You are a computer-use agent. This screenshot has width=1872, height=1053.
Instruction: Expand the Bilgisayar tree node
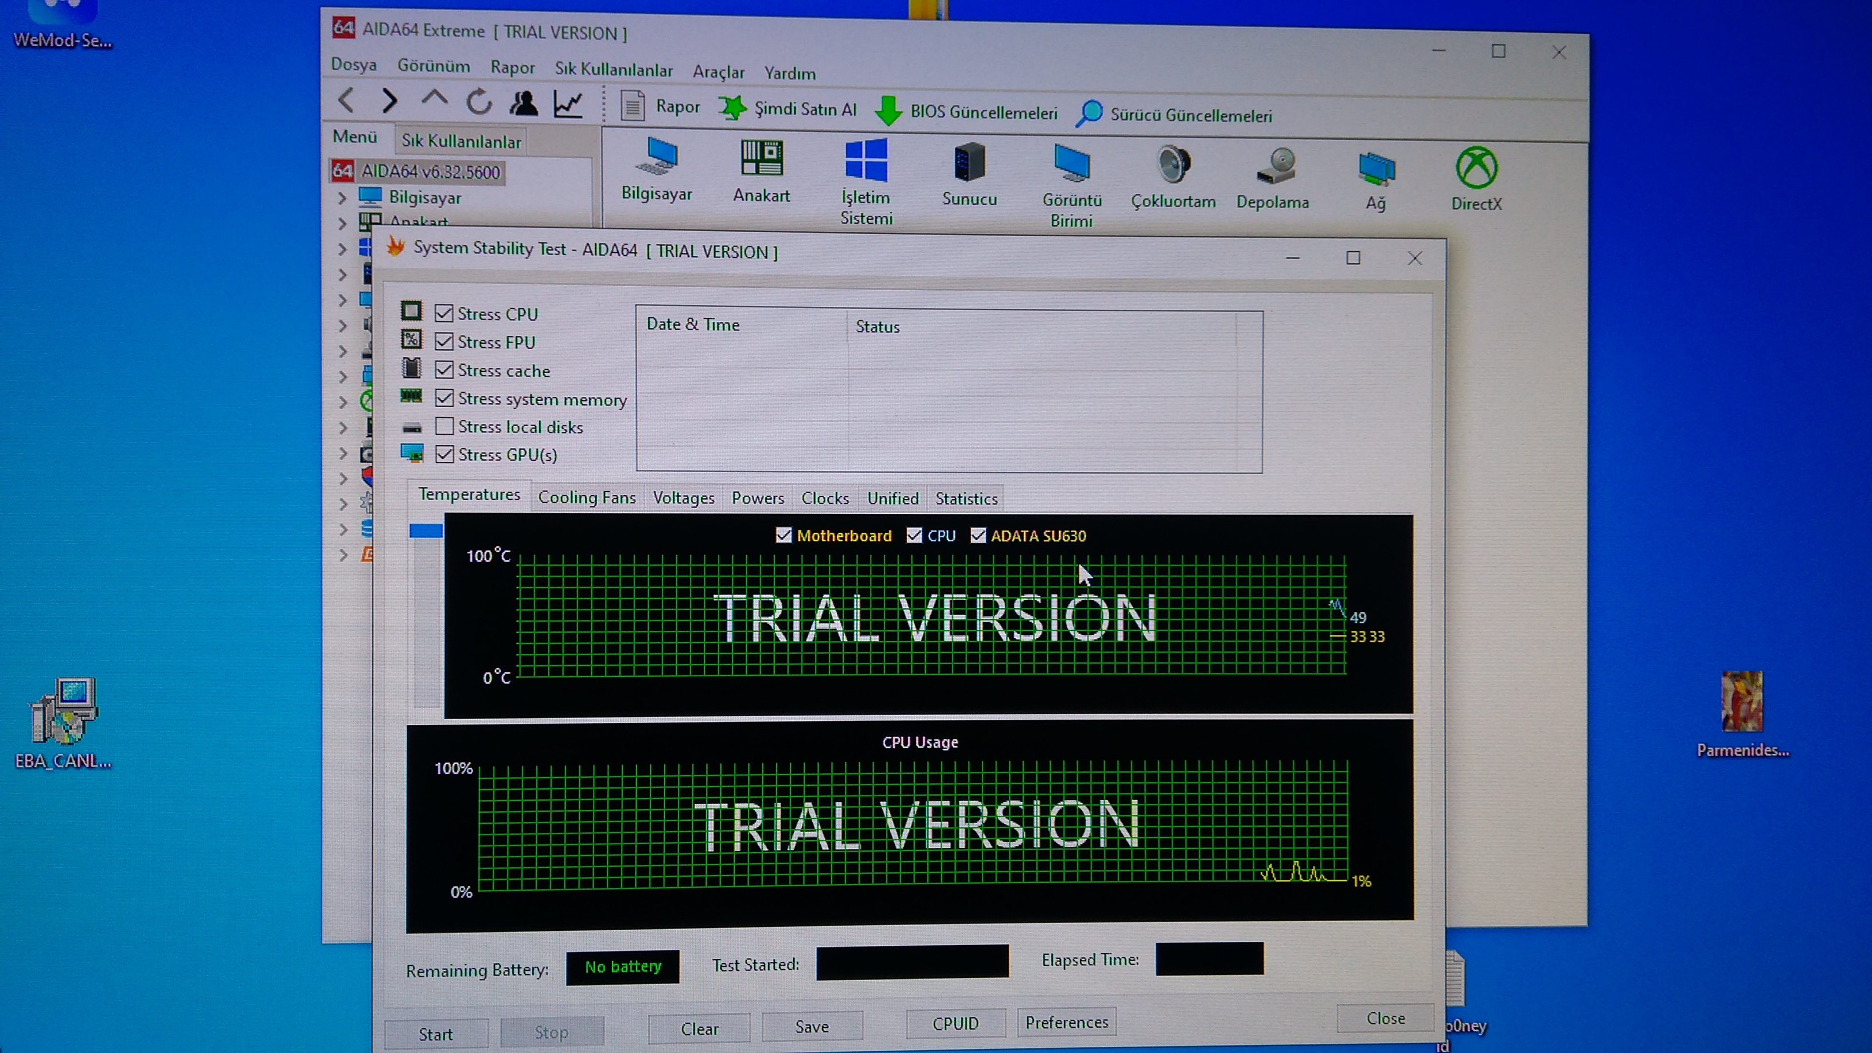click(342, 198)
